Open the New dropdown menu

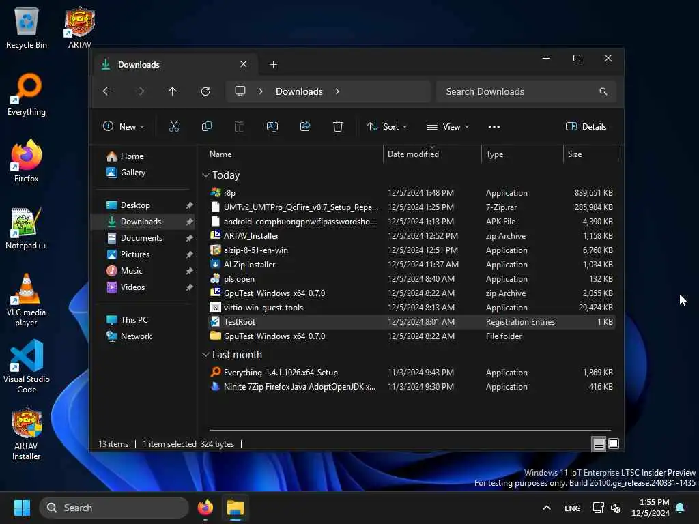124,126
